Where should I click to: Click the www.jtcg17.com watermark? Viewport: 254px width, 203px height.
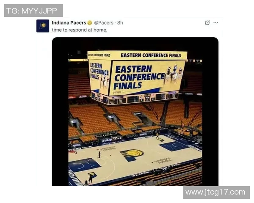pyautogui.click(x=216, y=192)
